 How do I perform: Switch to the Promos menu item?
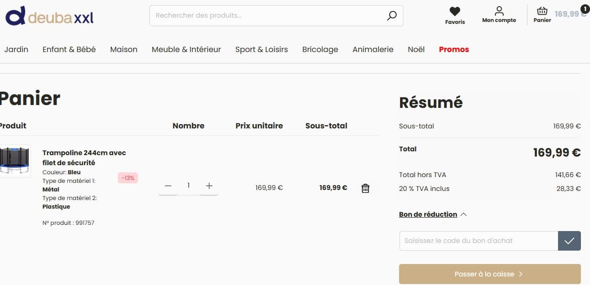pos(453,49)
